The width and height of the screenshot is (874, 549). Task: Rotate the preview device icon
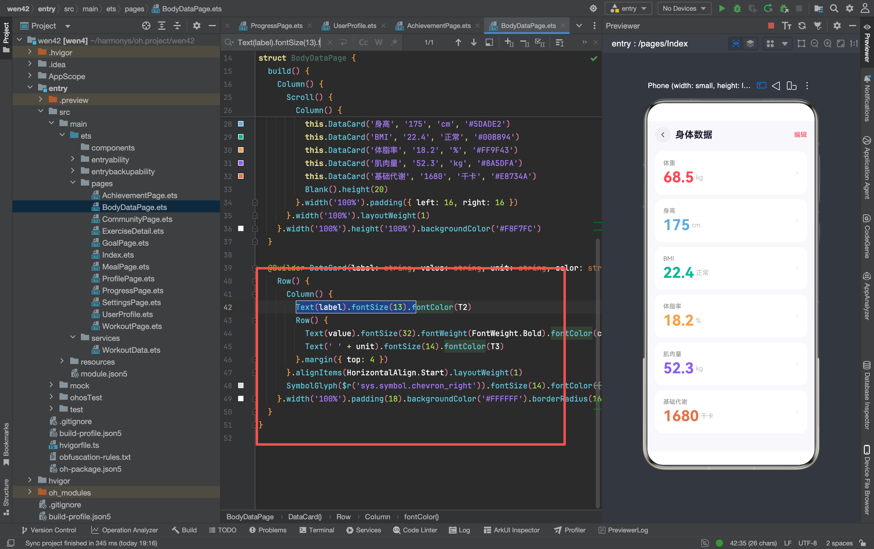point(791,86)
